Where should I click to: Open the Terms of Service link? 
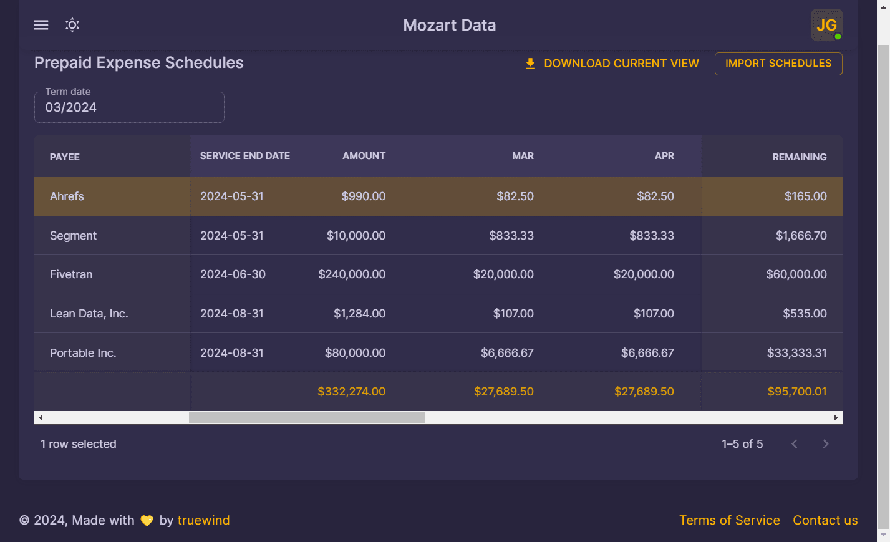730,520
